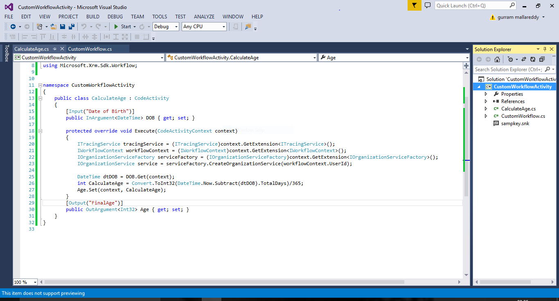Click the pin icon on CalculateAge.cs tab
The height and width of the screenshot is (301, 559).
(x=54, y=49)
